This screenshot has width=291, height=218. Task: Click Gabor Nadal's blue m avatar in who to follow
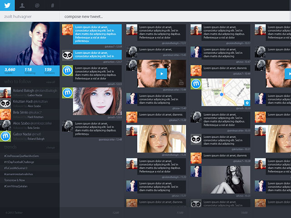[x=5, y=136]
